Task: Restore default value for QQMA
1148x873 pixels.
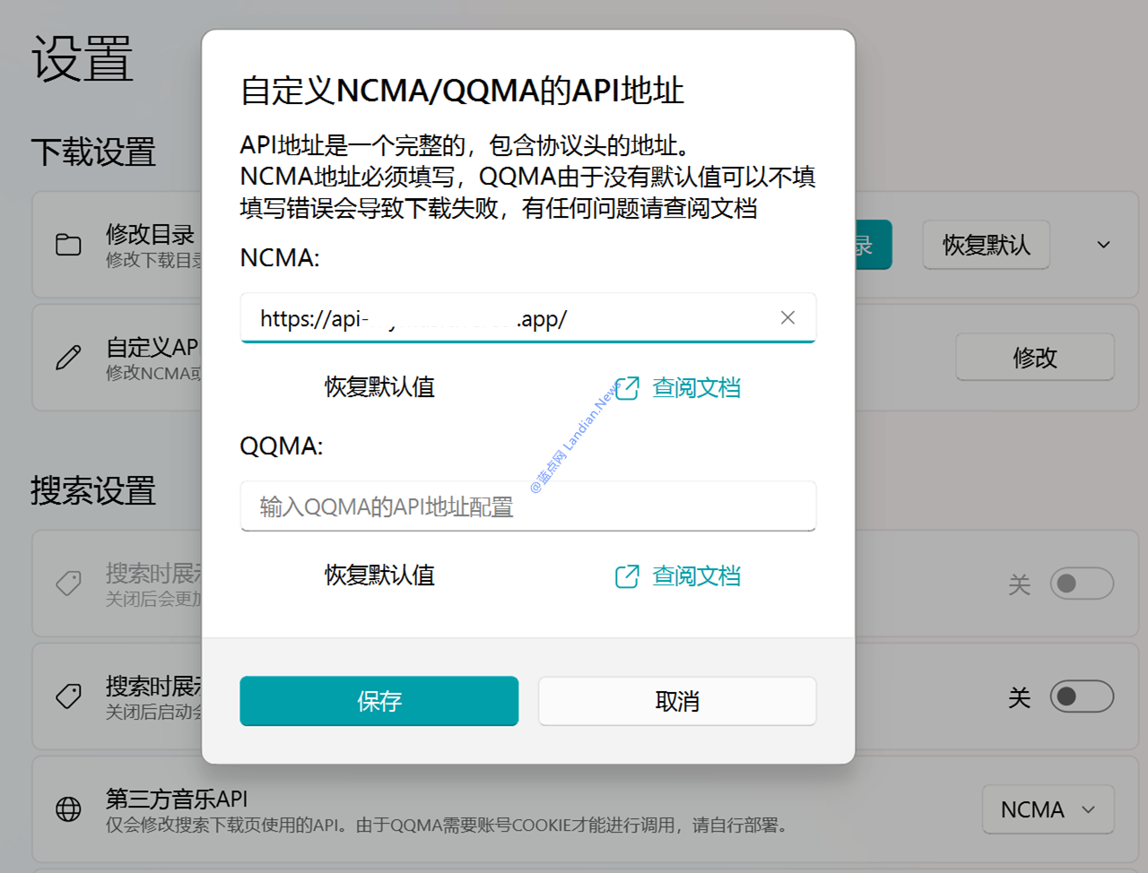Action: [x=379, y=575]
